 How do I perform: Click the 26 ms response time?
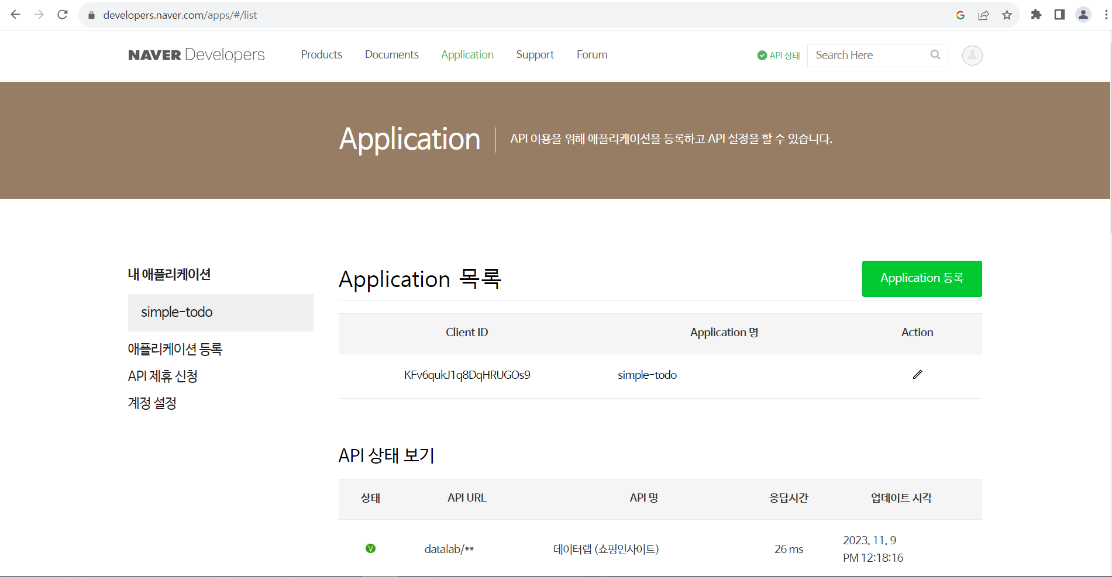tap(789, 550)
